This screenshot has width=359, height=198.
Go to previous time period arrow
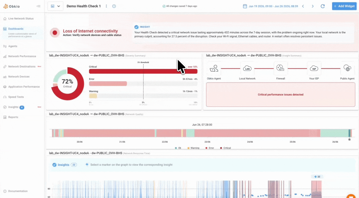tap(303, 6)
